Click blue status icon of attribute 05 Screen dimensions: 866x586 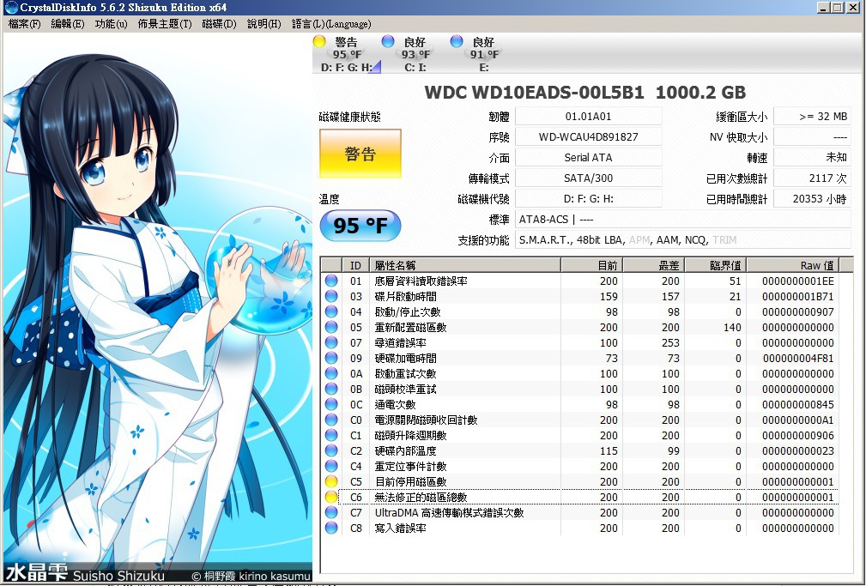click(x=331, y=327)
